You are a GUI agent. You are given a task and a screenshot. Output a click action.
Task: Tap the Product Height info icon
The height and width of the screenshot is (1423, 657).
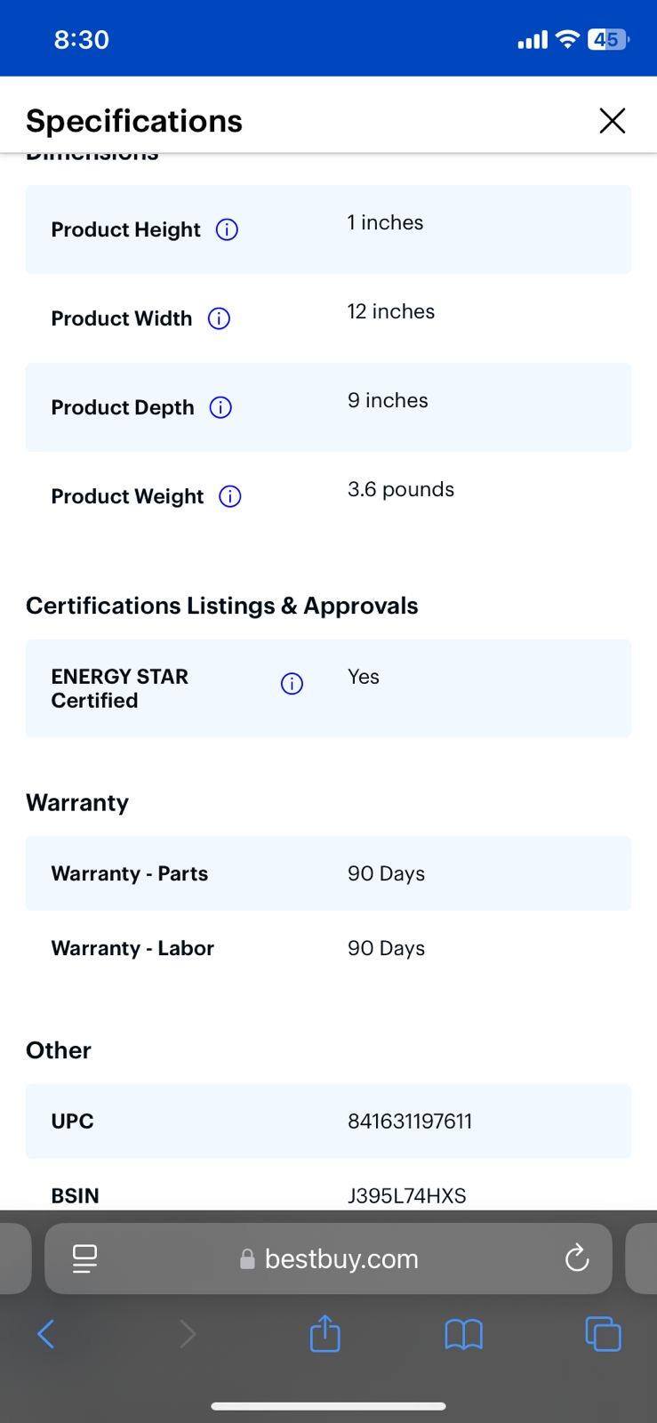click(x=227, y=229)
